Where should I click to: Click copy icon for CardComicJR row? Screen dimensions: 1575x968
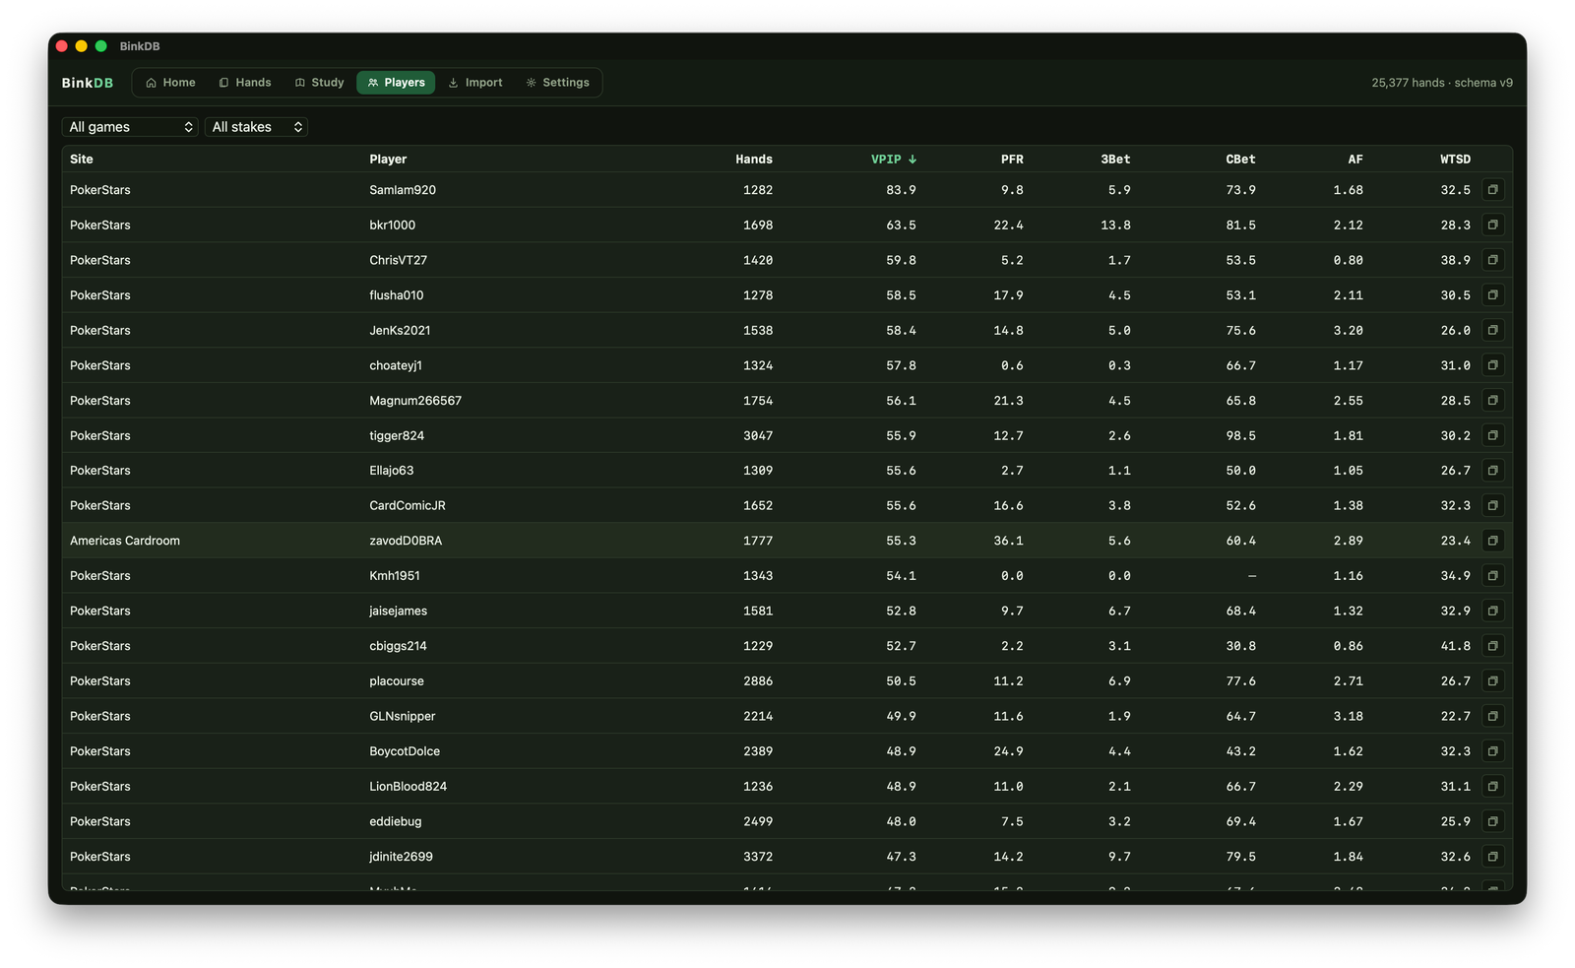[1492, 505]
